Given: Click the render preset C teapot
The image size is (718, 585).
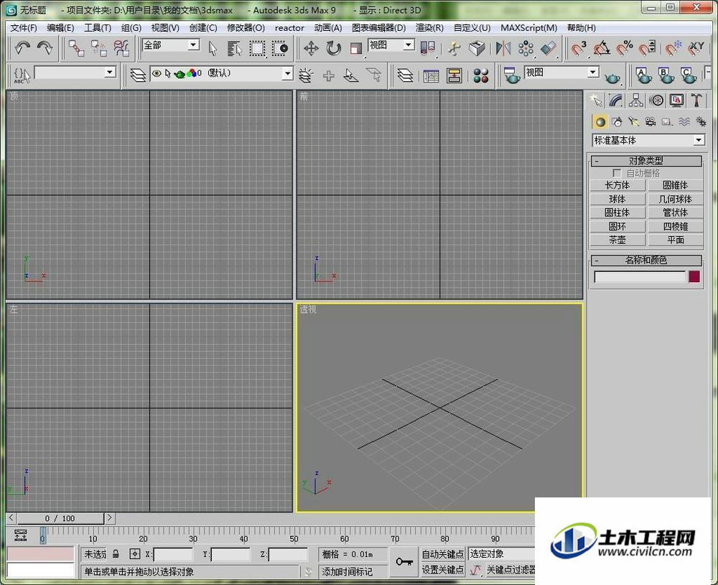Looking at the screenshot, I should click(689, 75).
